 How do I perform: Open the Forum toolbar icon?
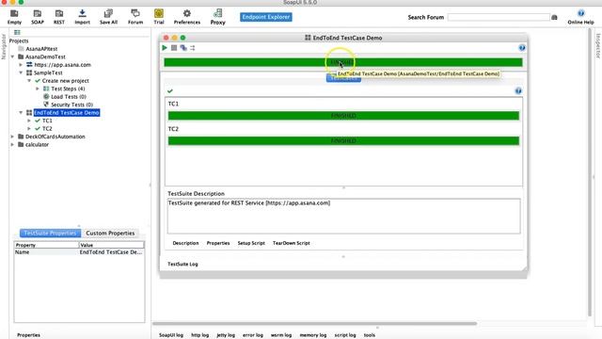135,17
